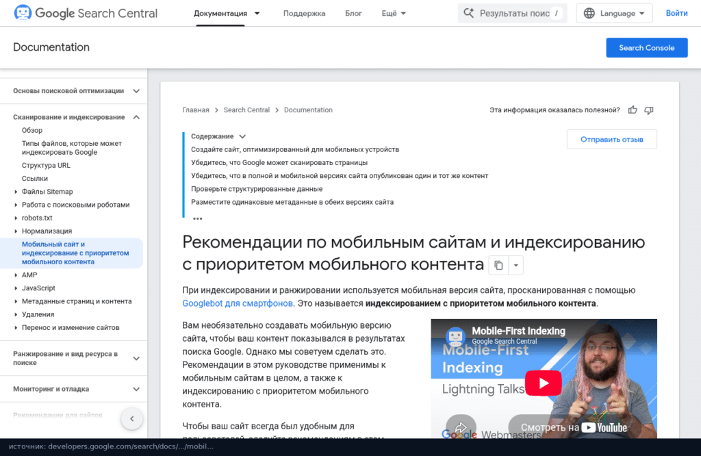Click Главная breadcrumb link
The image size is (701, 456).
point(195,110)
